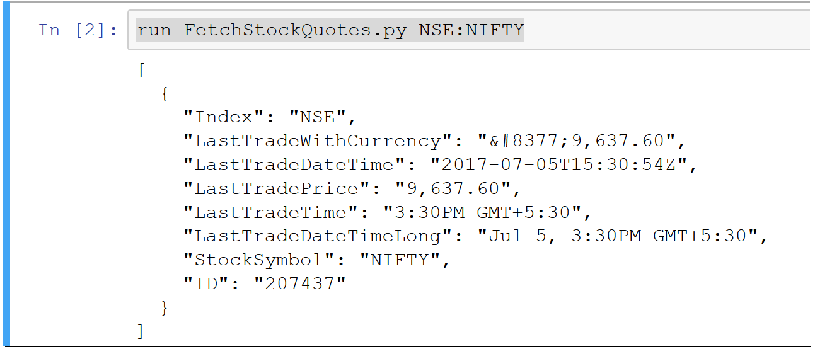Click the "NSE" index value
This screenshot has width=815, height=349.
[318, 117]
